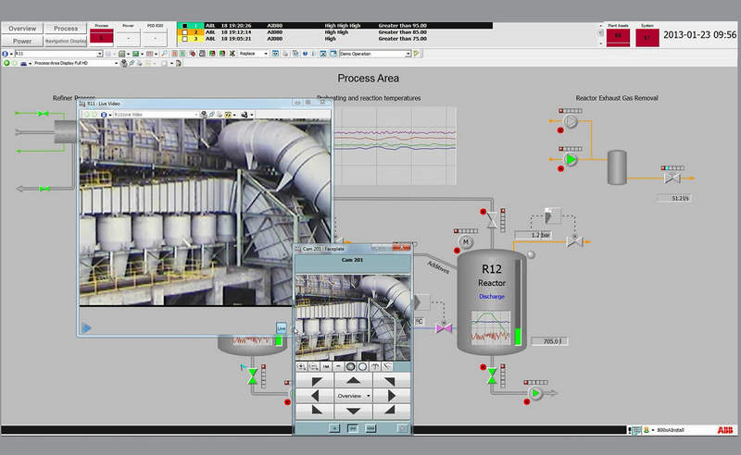Switch to the Process display tab
This screenshot has height=455, width=741.
click(66, 29)
